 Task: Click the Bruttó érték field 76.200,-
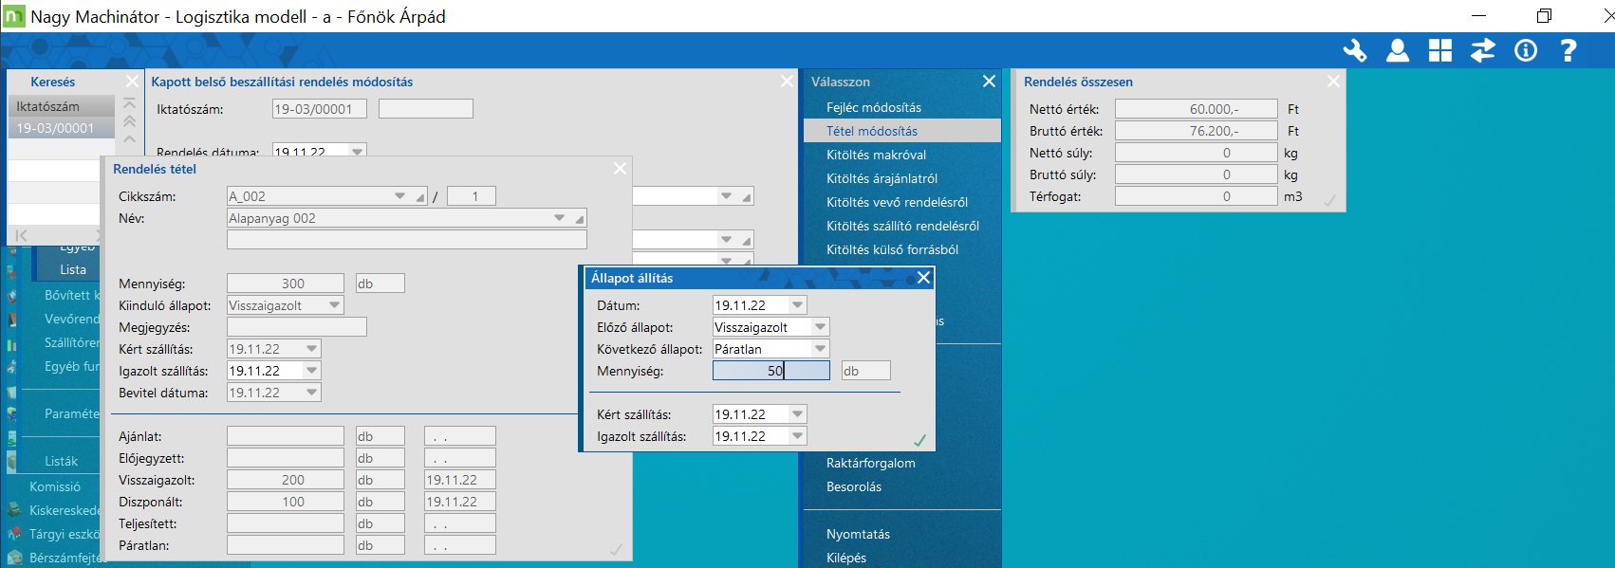click(1197, 131)
